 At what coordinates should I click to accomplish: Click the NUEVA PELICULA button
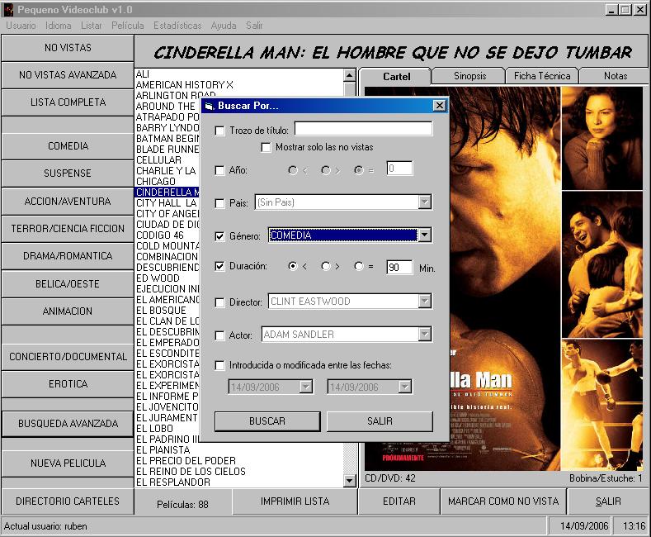(68, 463)
